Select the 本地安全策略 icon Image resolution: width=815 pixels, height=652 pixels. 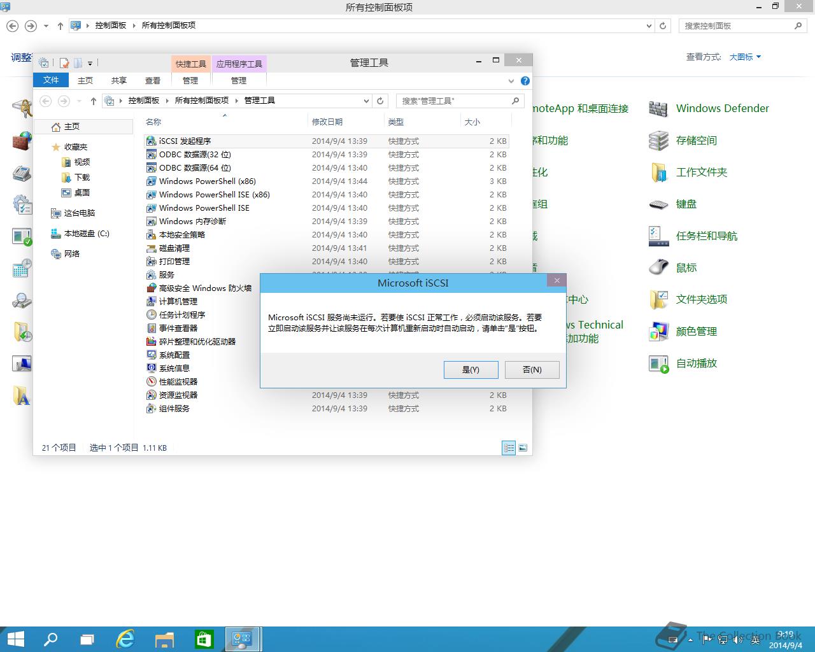[x=152, y=234]
